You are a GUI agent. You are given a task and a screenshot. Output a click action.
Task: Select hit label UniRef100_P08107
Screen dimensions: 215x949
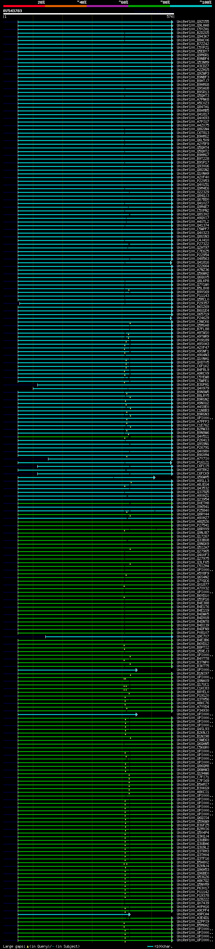point(193,633)
